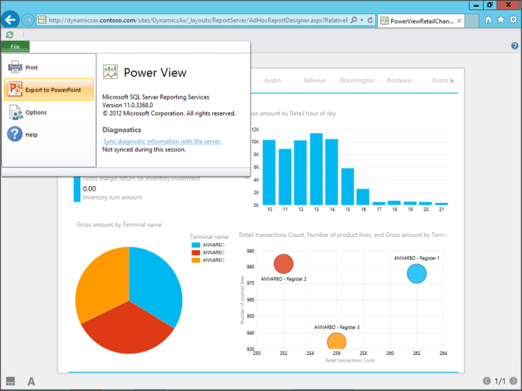
Task: Click the ANNARBO - Register 2 red bubble
Action: pos(283,263)
